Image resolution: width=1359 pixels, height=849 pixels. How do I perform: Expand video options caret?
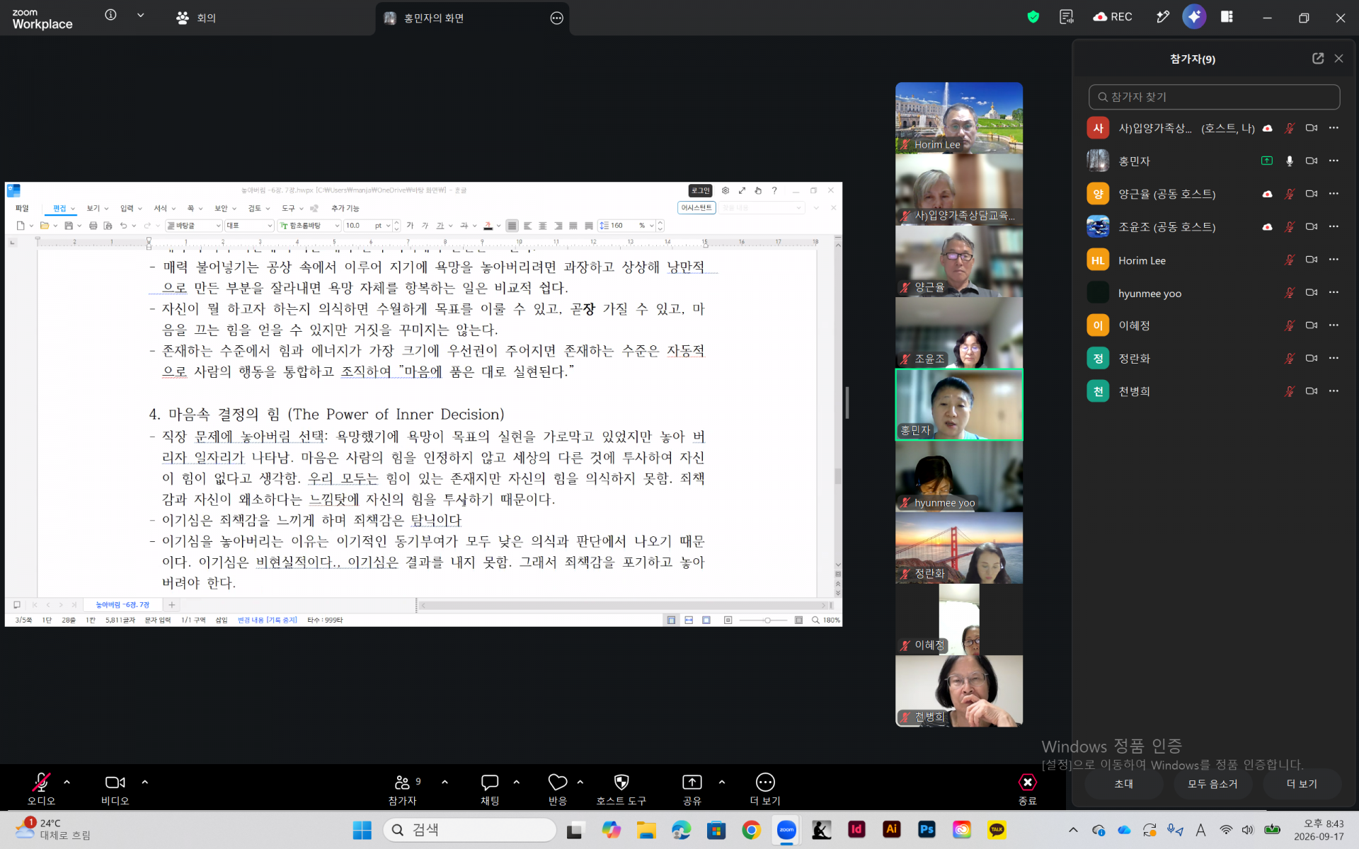click(144, 782)
